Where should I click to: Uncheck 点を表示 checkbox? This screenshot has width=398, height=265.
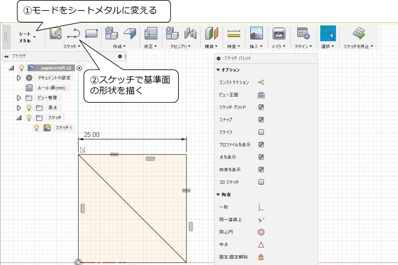(x=261, y=157)
